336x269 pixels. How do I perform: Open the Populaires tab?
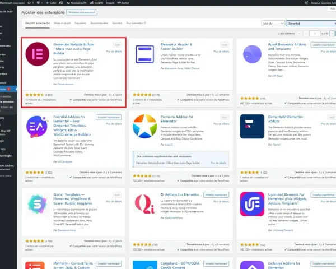[80, 23]
